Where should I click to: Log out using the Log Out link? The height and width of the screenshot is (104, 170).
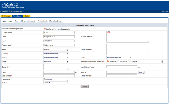click(x=165, y=11)
